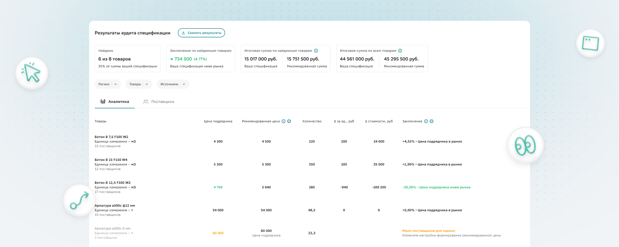Click orange contractor price 60 000
This screenshot has width=619, height=247.
(x=218, y=233)
